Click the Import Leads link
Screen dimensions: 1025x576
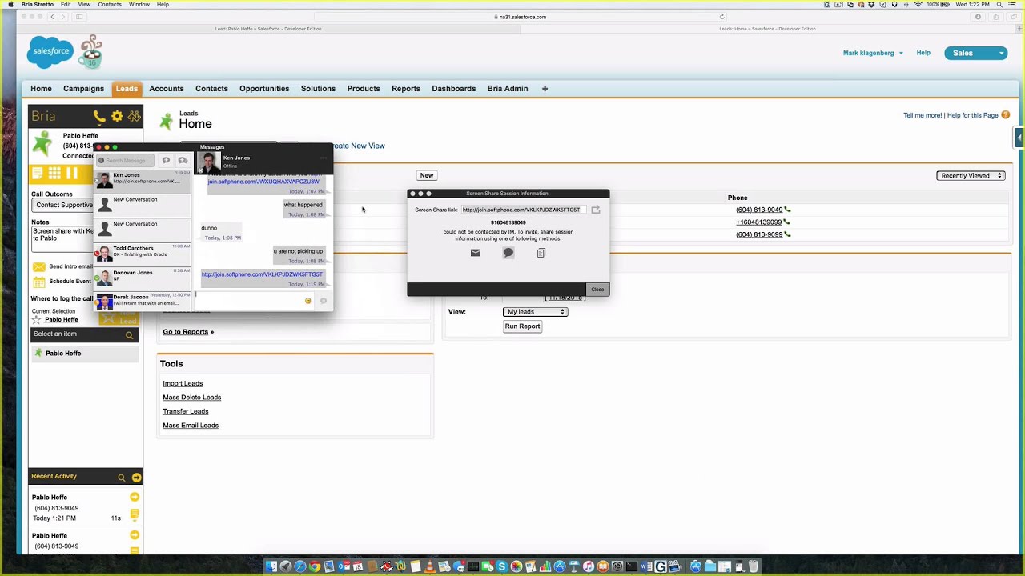point(183,383)
